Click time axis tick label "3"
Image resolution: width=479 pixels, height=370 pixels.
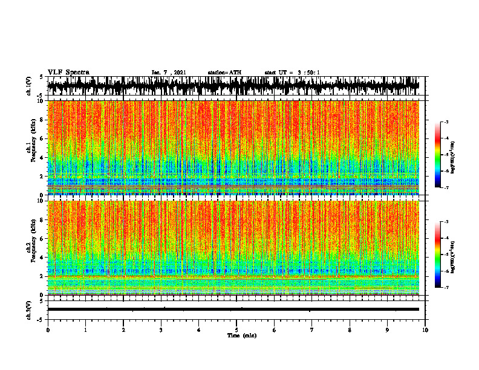[161, 330]
